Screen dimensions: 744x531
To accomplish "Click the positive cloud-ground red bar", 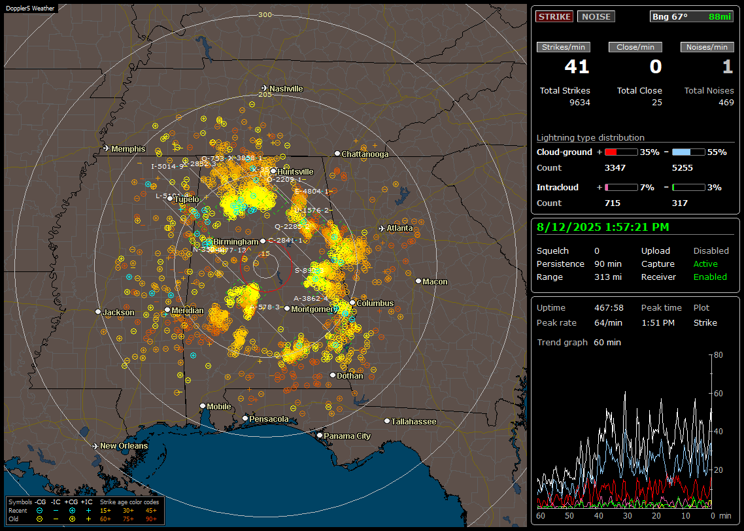I will [621, 152].
